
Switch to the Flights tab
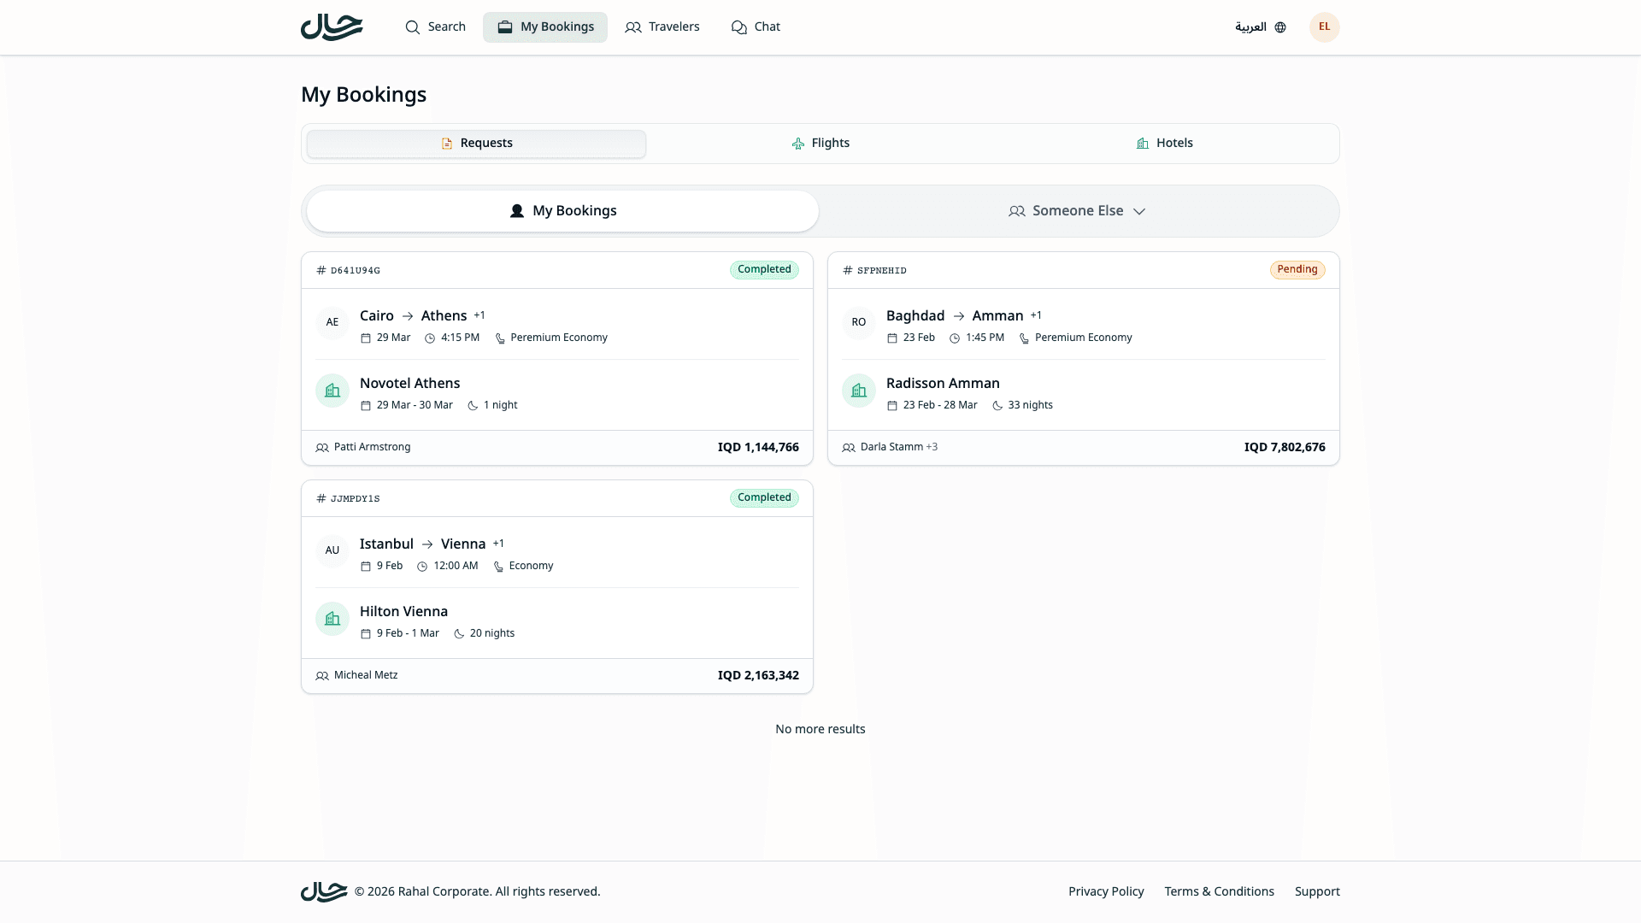point(820,143)
